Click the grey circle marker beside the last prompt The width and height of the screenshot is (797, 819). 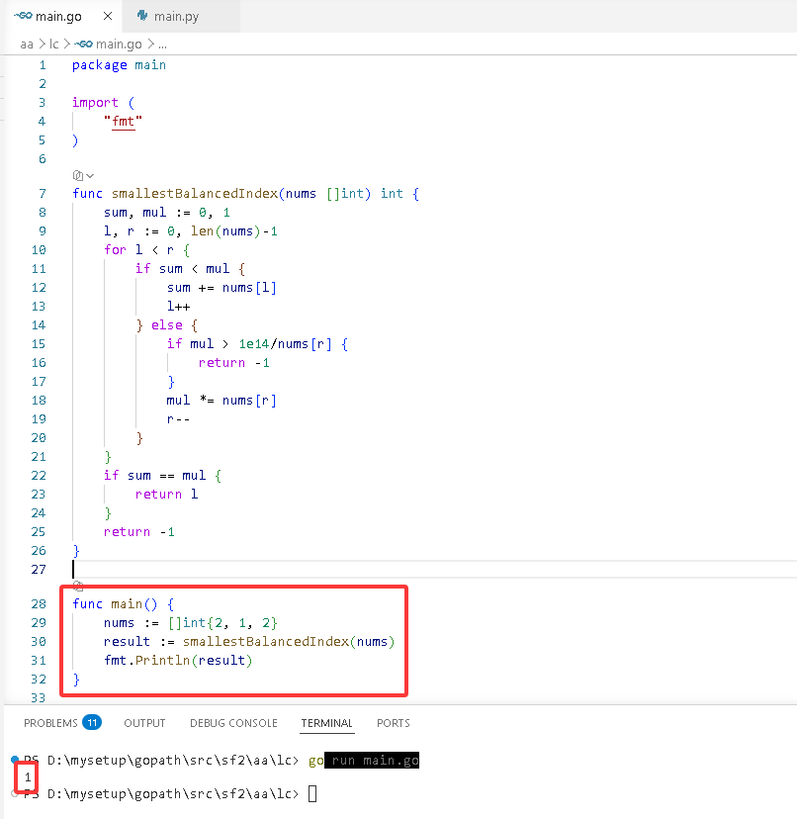pos(14,793)
